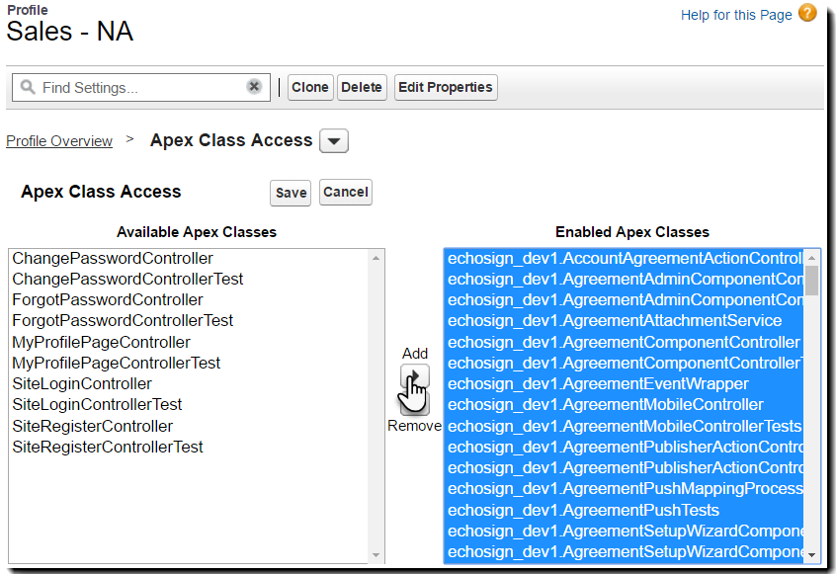Click the Clone button
The image size is (836, 574).
(x=309, y=87)
